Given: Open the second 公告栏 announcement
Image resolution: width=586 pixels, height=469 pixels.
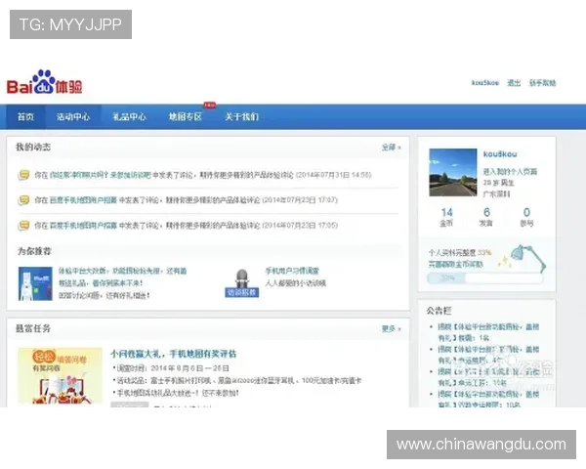Looking at the screenshot, I should pyautogui.click(x=487, y=355).
